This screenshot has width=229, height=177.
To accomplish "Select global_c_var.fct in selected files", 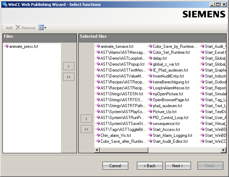I will pyautogui.click(x=166, y=64).
